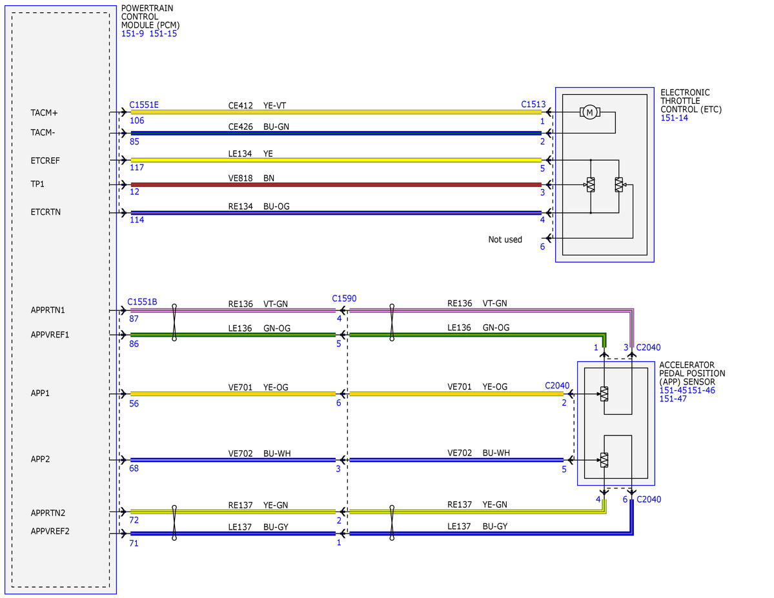Select connector label C1551E
The image size is (774, 598).
tap(144, 105)
